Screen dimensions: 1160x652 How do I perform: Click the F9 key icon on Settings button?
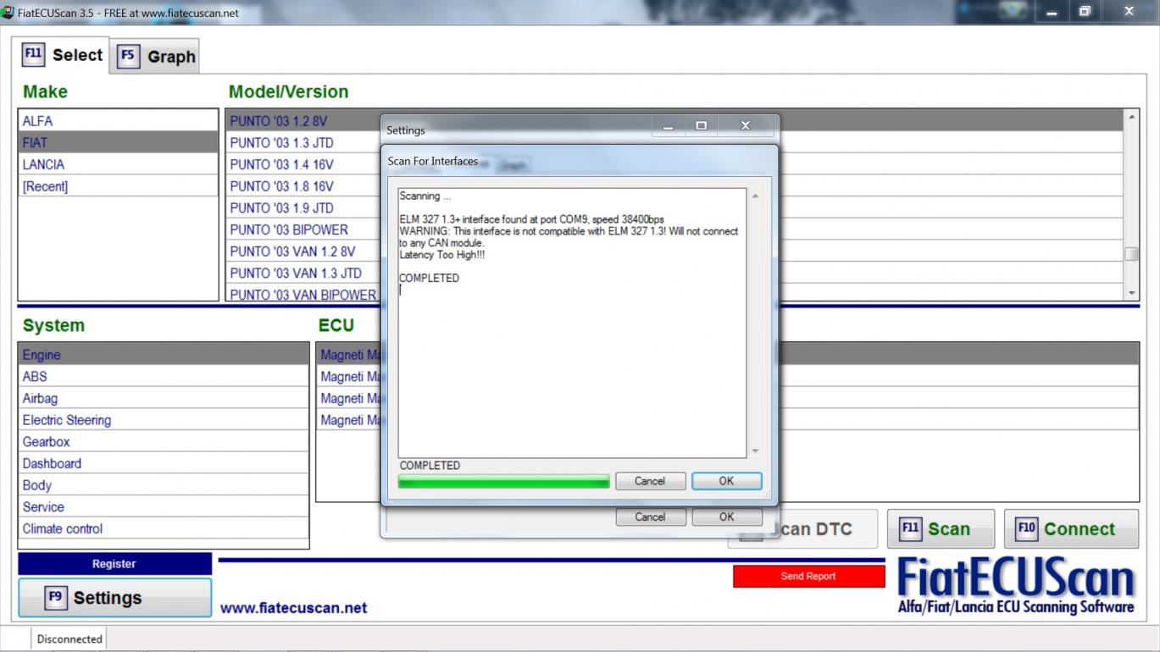[x=55, y=598]
